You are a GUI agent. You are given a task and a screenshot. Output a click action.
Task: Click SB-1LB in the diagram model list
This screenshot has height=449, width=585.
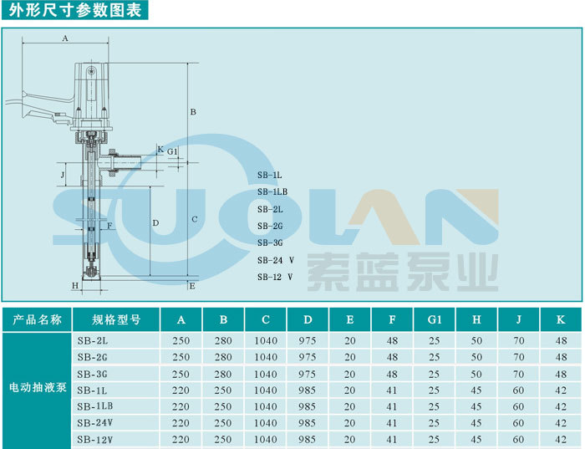tap(272, 192)
